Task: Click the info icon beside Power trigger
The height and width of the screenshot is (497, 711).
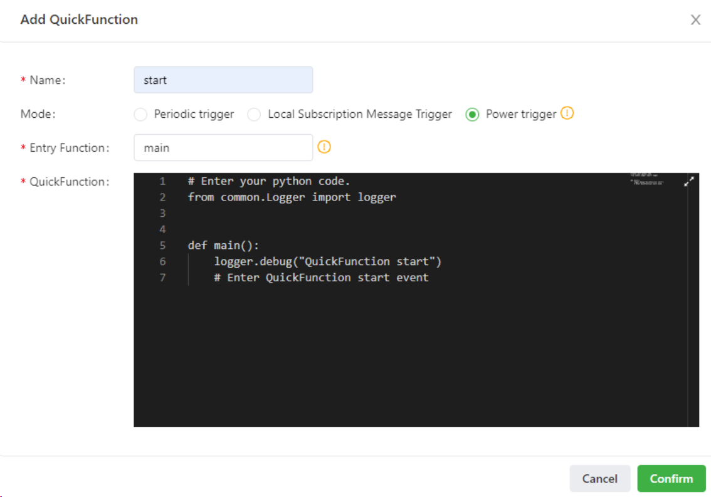Action: coord(567,113)
